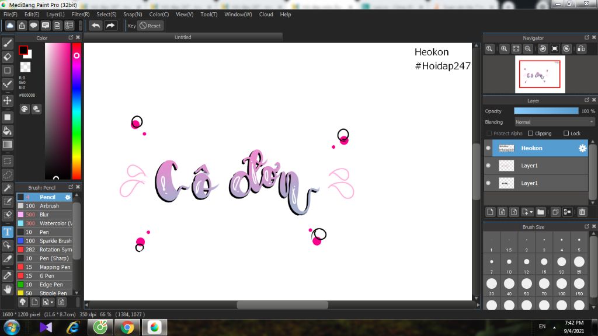The width and height of the screenshot is (598, 336).
Task: Expand the add-brush dropdown in the Brush panel
Action: (52, 303)
